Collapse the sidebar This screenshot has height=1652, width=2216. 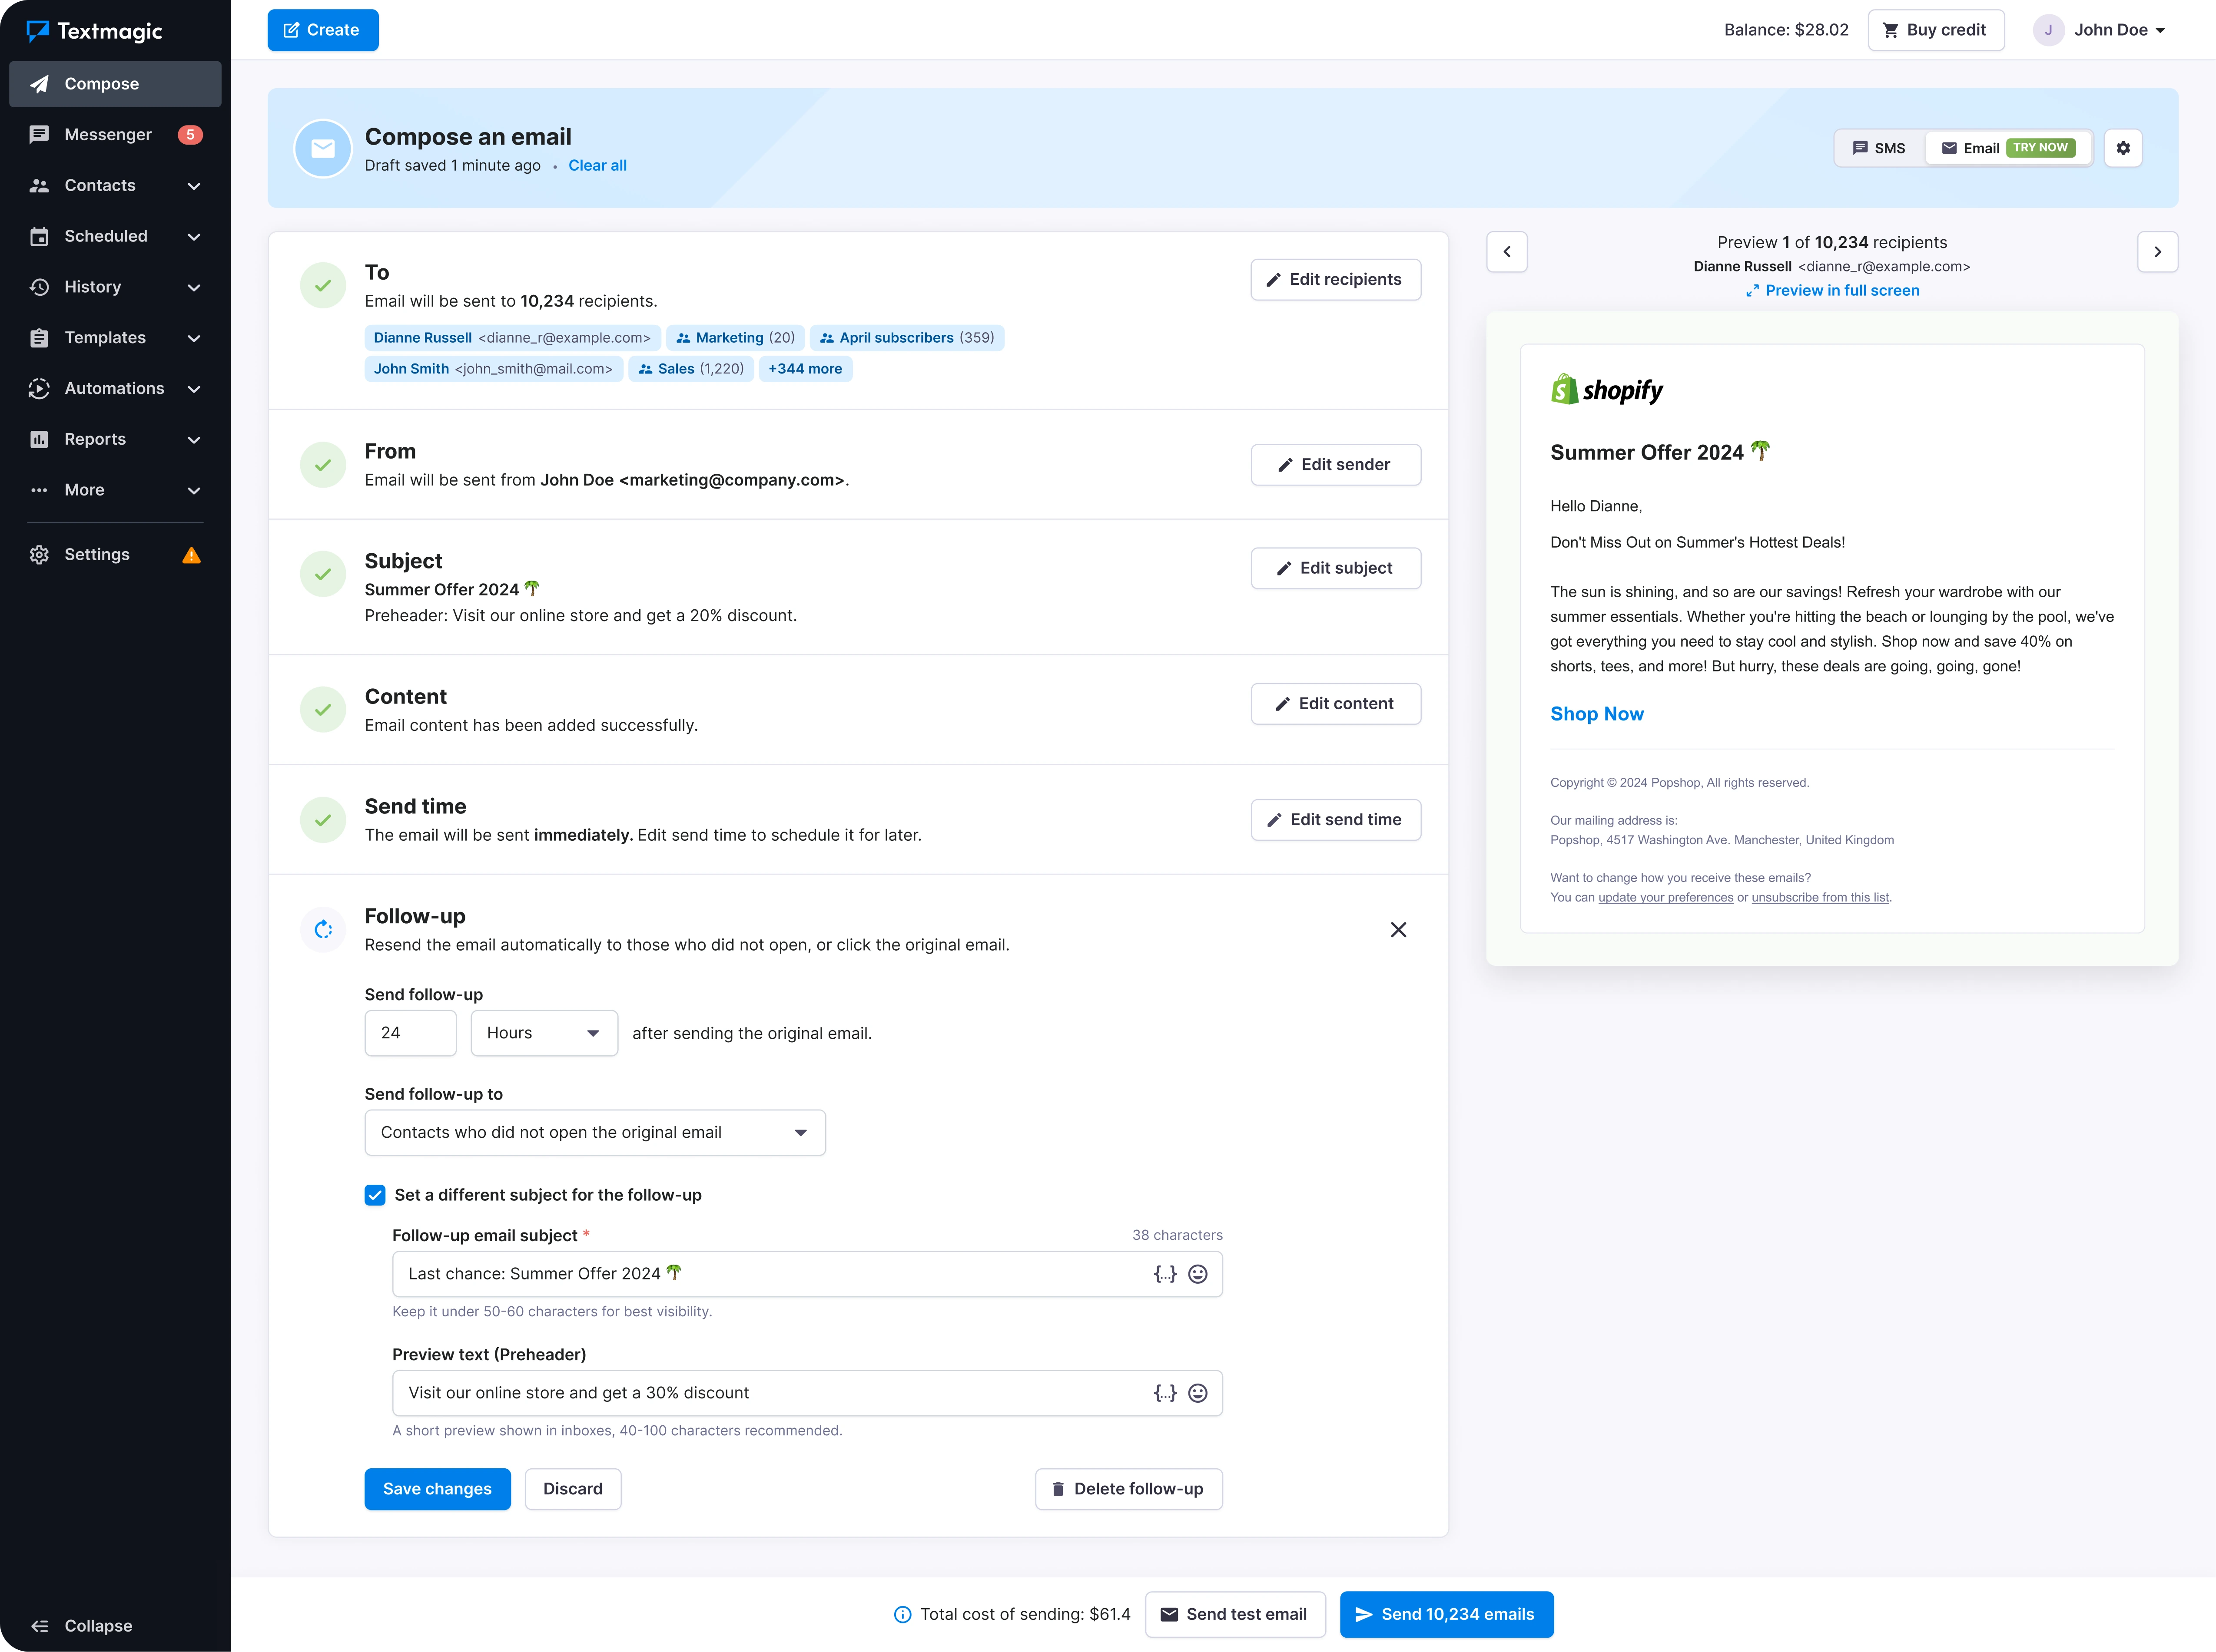point(82,1625)
